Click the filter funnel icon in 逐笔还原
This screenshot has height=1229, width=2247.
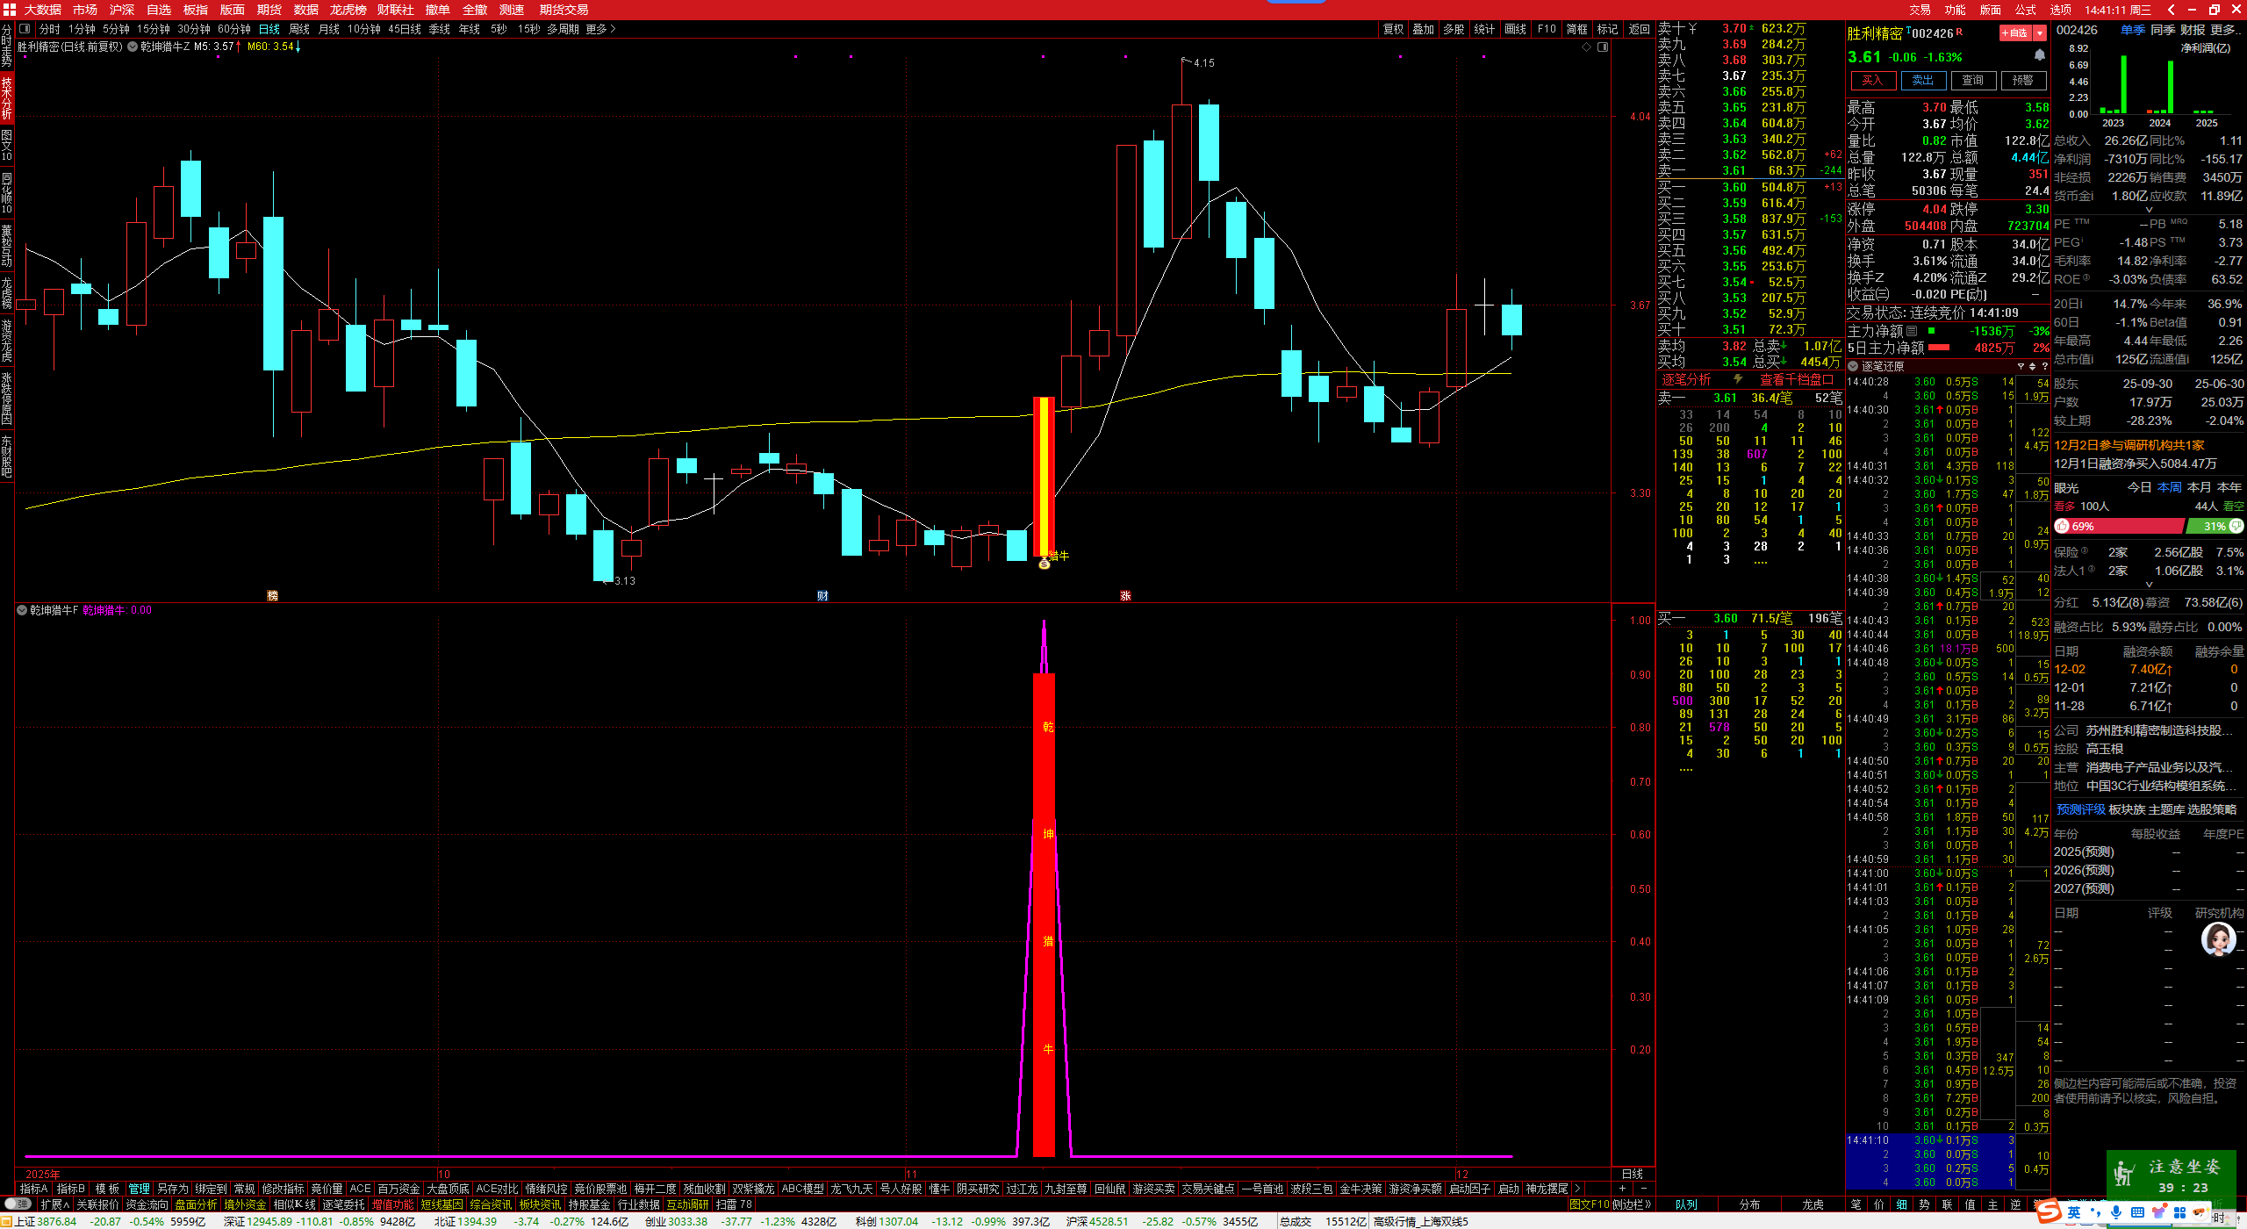point(2021,366)
